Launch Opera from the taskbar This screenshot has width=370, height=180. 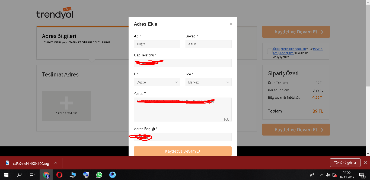point(59,175)
